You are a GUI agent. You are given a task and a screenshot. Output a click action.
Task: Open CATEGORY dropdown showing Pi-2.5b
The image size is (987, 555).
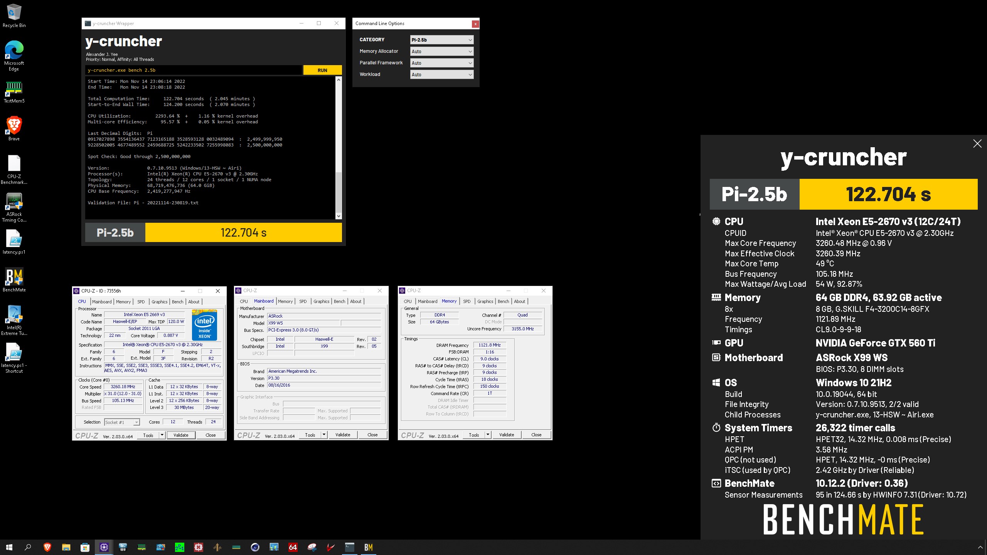441,40
